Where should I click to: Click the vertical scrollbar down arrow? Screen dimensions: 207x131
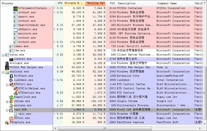[x=204, y=124]
